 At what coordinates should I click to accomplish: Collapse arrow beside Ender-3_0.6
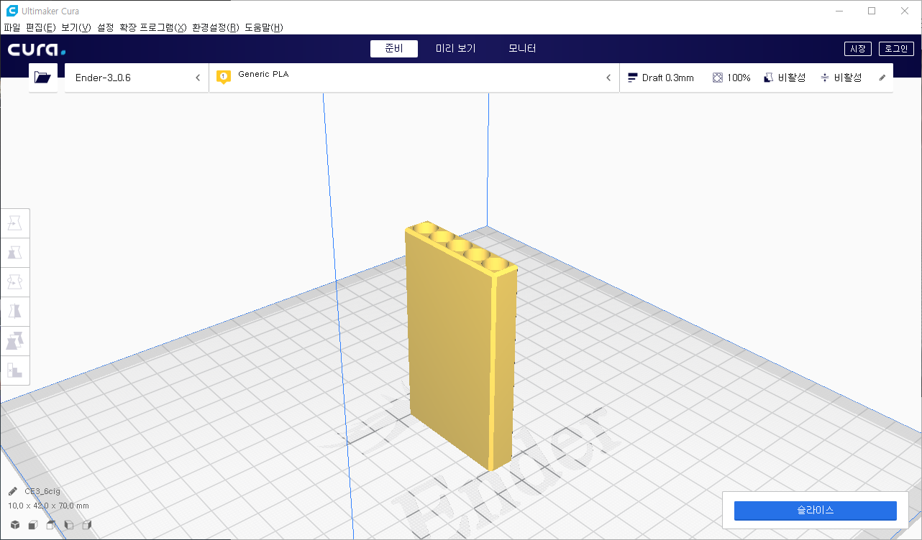198,78
